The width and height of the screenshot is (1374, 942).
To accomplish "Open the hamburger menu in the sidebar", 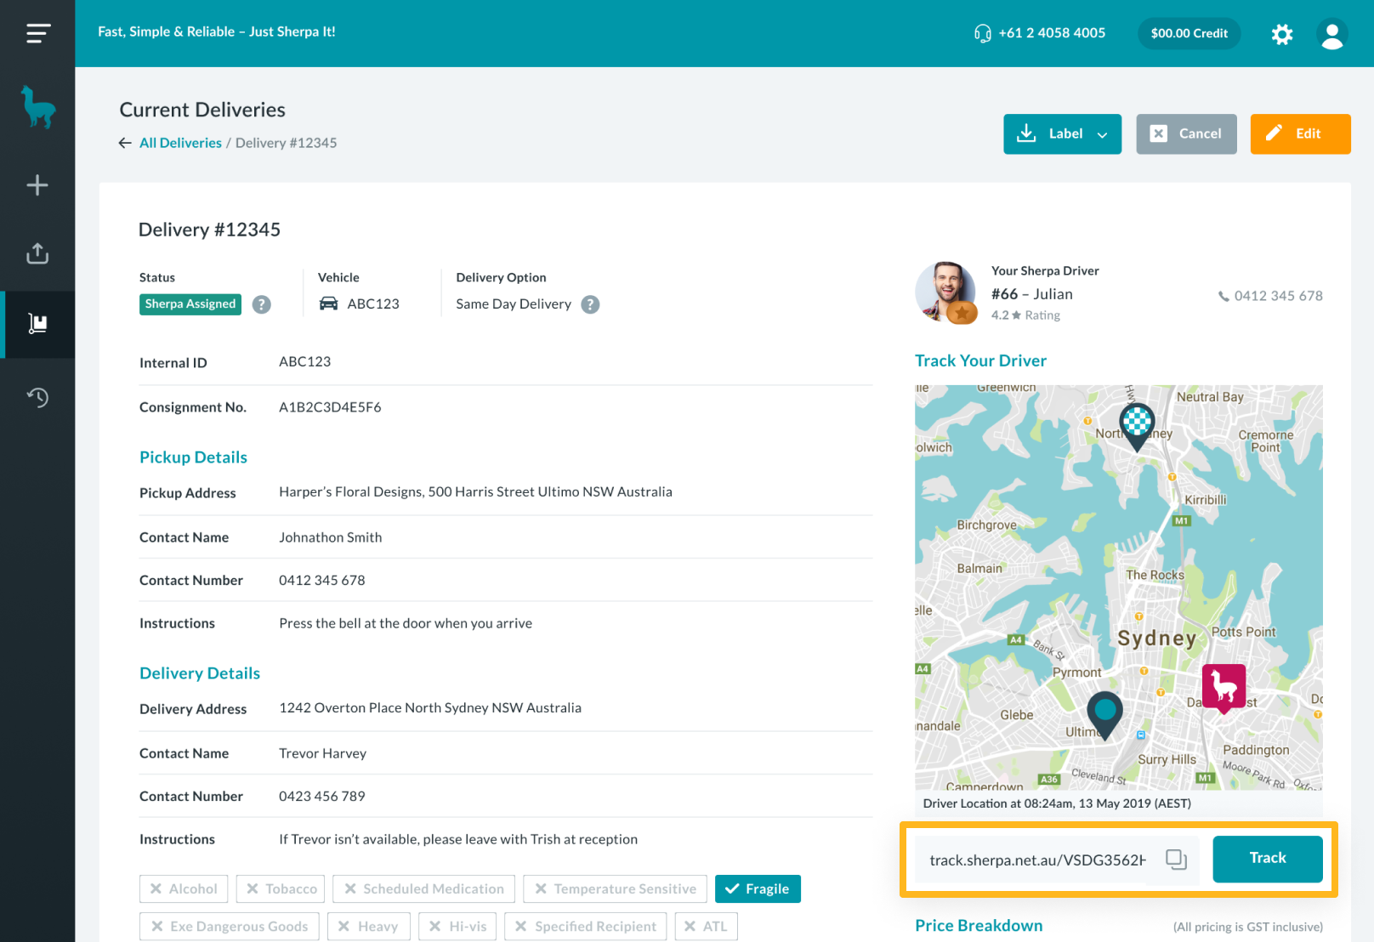I will point(37,33).
